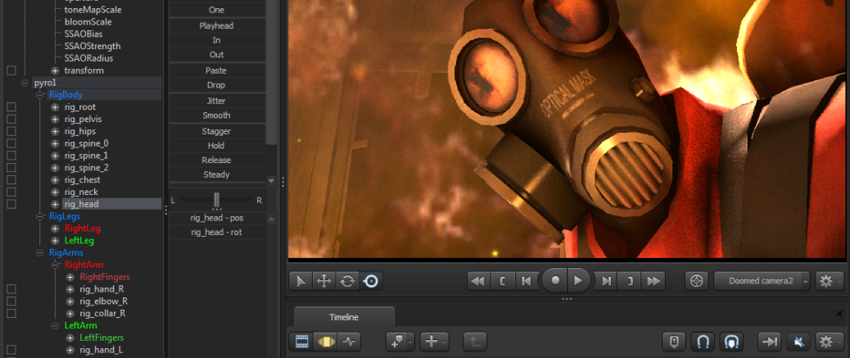Apply the Out preset
This screenshot has height=358, width=850.
(217, 55)
